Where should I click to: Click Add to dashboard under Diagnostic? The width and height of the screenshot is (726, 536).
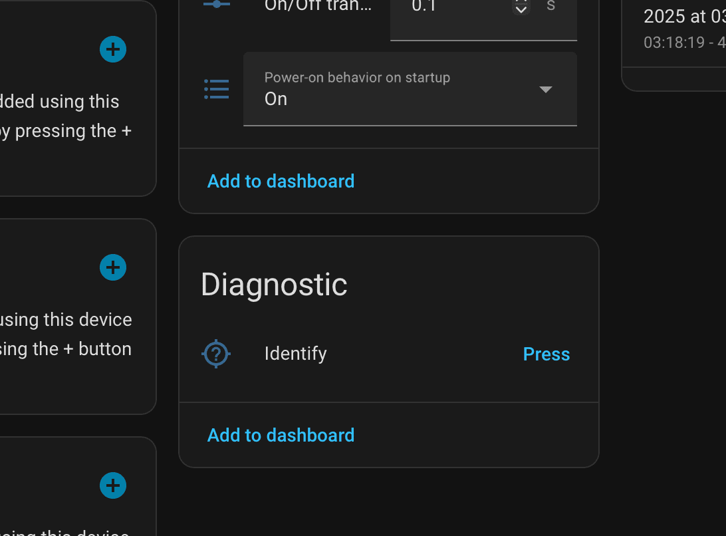(281, 435)
